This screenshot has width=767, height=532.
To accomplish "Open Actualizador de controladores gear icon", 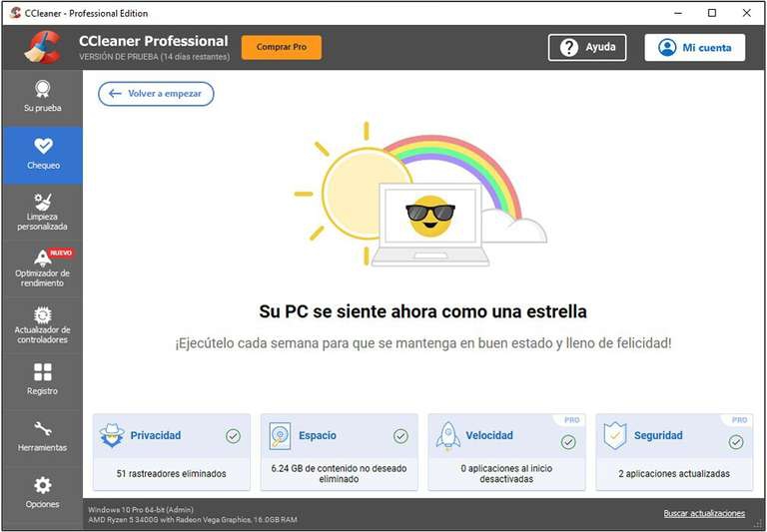I will 43,314.
